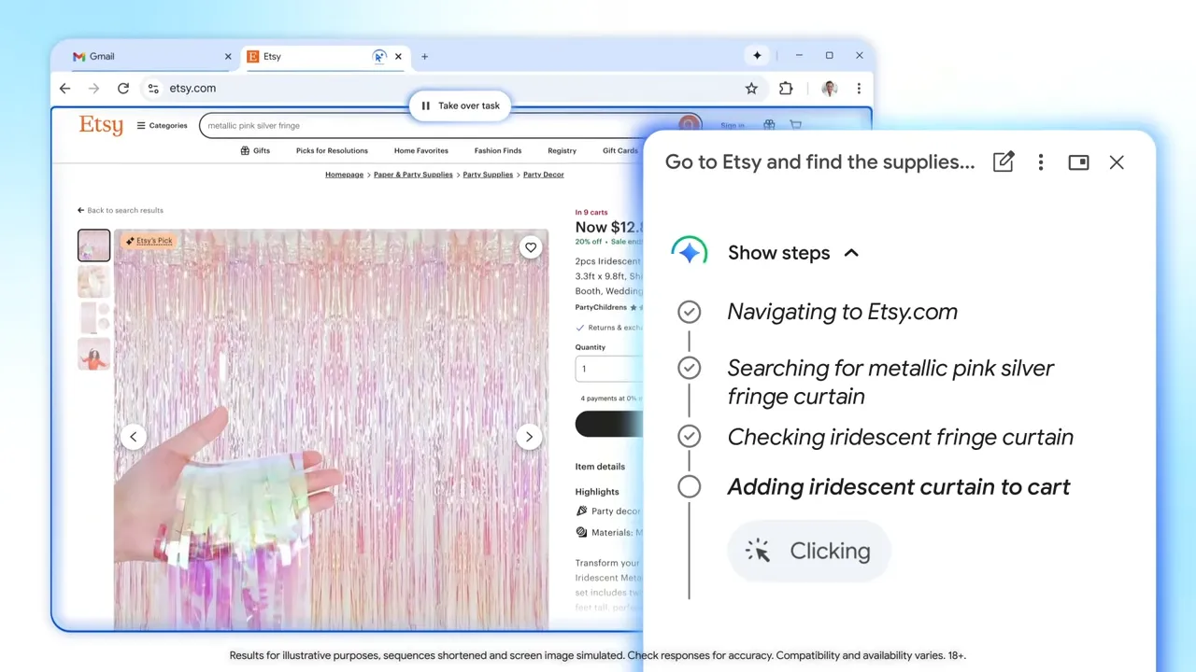Go back via Back to search results

(x=120, y=210)
